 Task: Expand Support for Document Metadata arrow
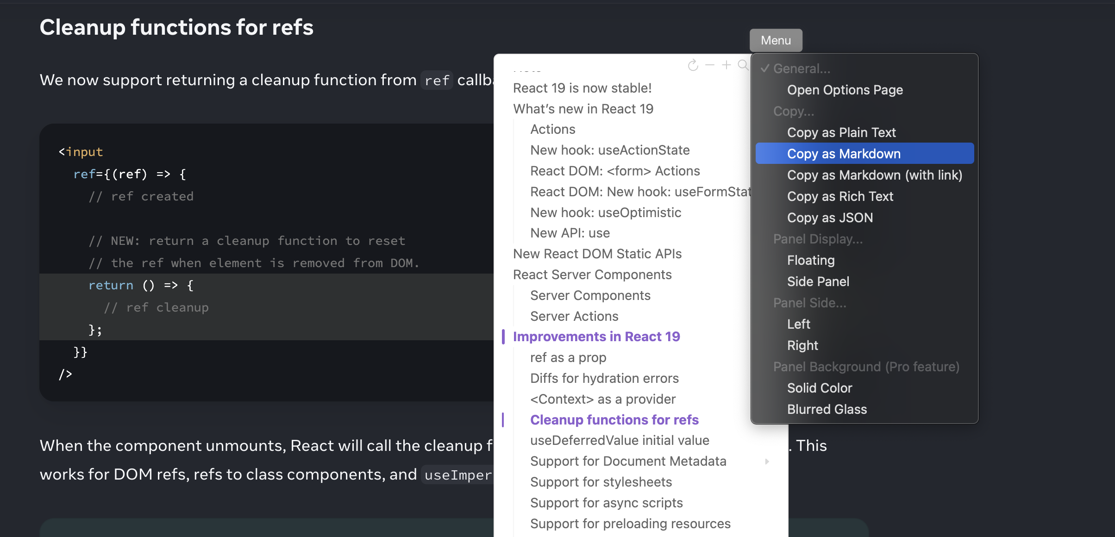pyautogui.click(x=767, y=462)
